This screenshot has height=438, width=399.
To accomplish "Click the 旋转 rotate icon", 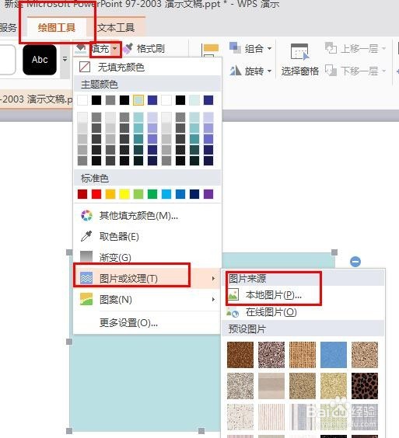I will click(236, 71).
